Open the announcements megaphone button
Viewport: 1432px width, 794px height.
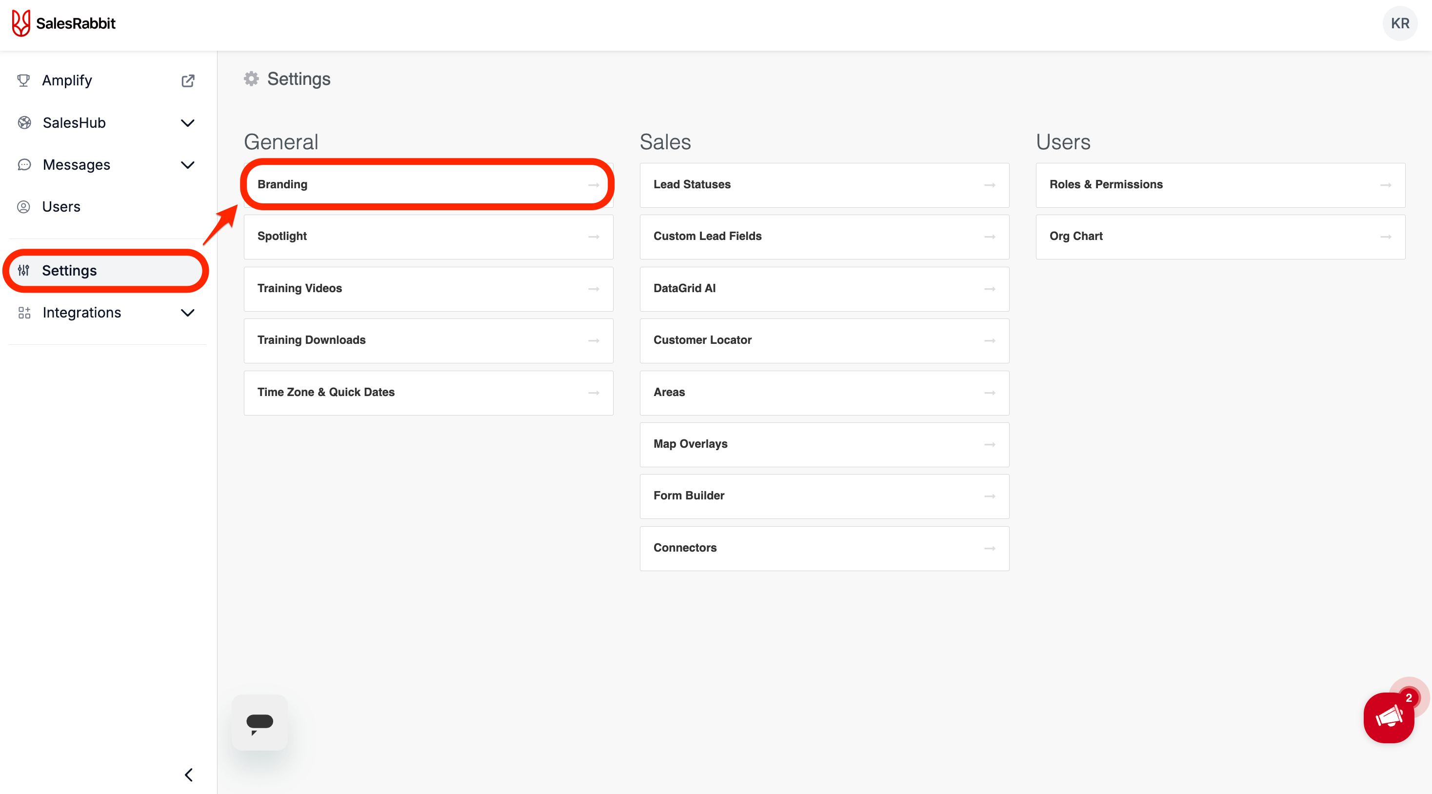1388,717
